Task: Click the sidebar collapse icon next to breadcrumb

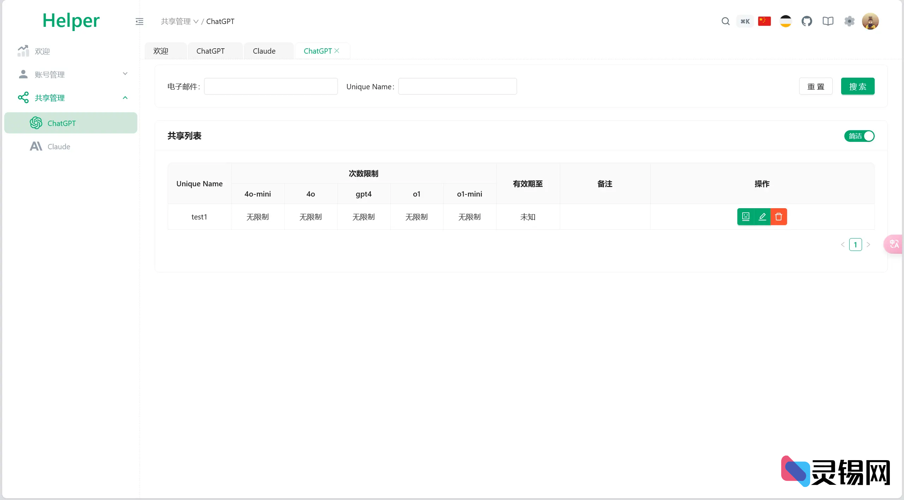Action: point(139,21)
